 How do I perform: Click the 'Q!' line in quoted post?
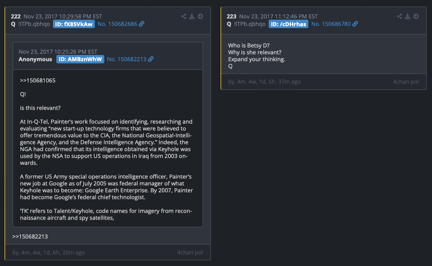(x=23, y=94)
